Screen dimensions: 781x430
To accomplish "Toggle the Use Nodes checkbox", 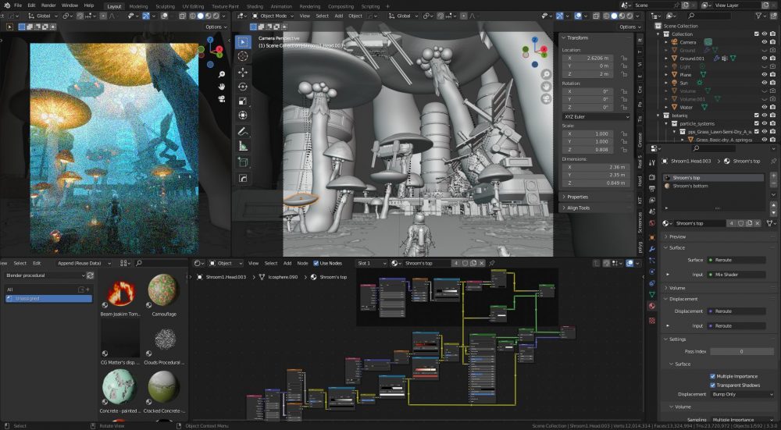I will [316, 263].
